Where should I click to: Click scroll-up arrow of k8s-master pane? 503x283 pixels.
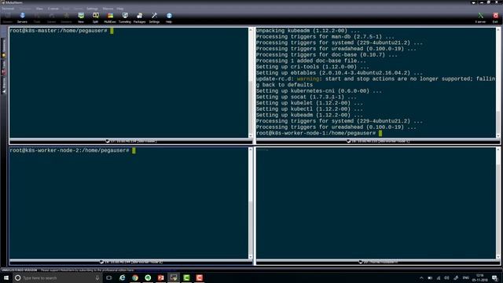(x=251, y=30)
